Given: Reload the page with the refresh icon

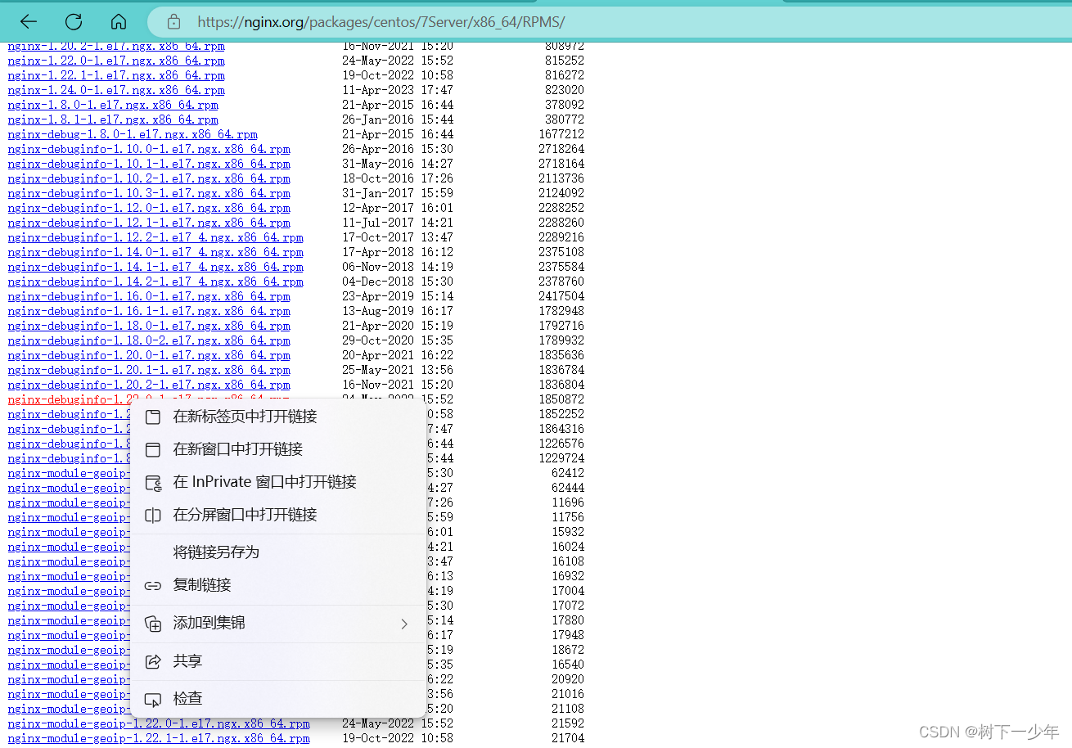Looking at the screenshot, I should [74, 22].
